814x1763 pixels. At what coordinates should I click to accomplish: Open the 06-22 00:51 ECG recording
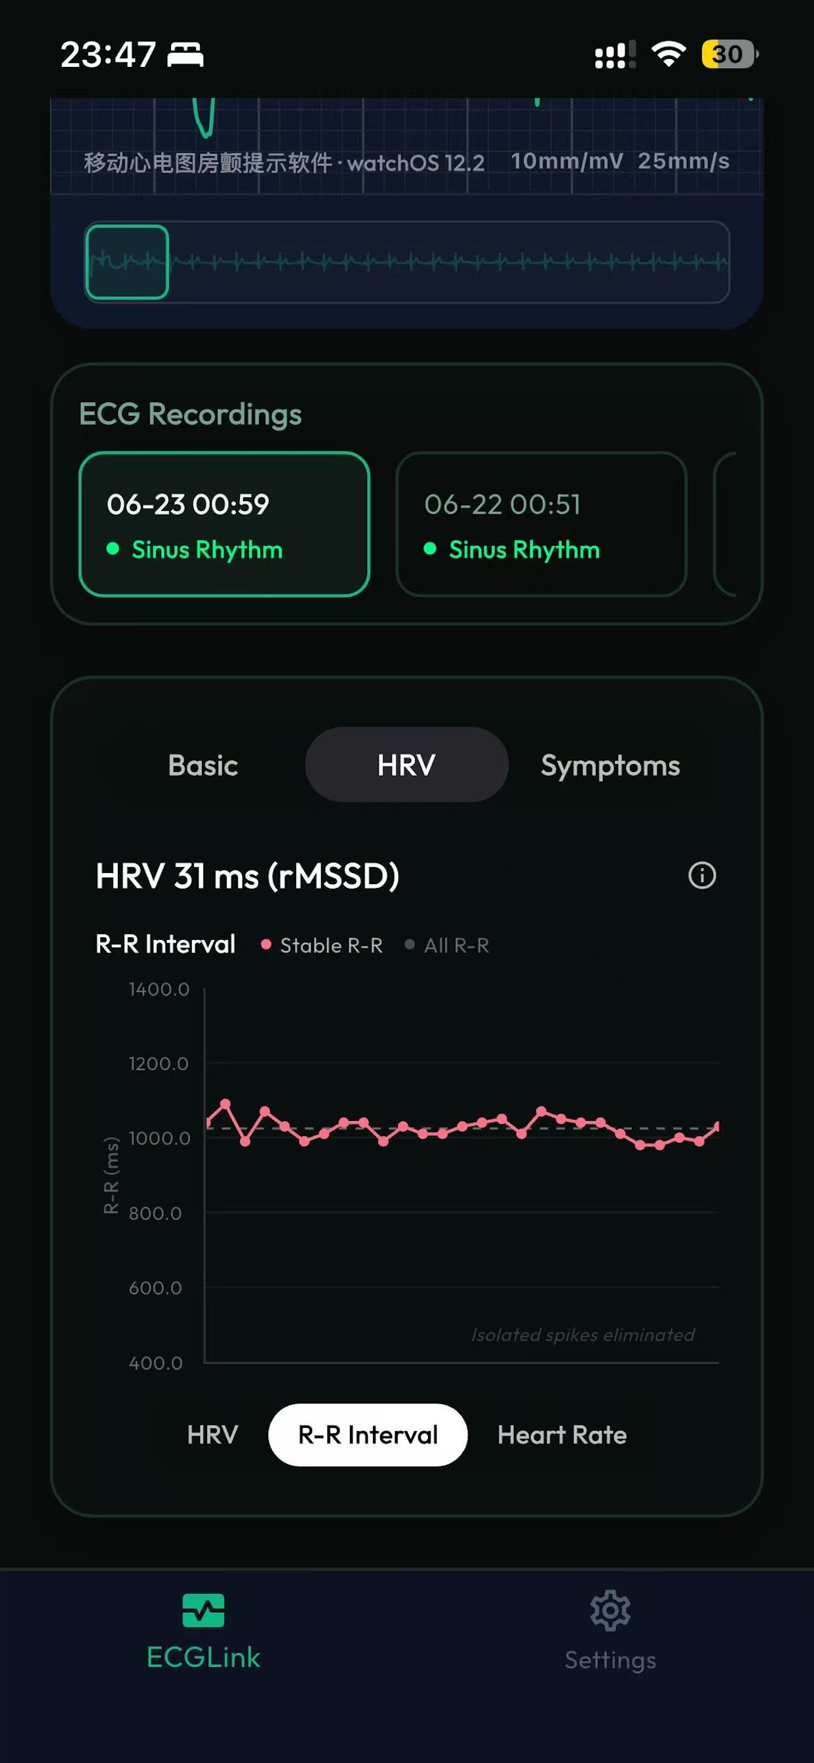(x=541, y=524)
